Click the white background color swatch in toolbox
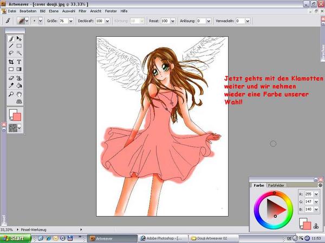Viewport: 325px width, 243px height. 12,112
